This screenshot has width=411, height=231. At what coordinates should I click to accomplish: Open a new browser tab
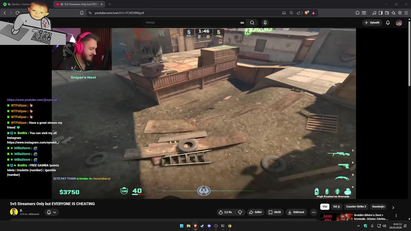coord(109,4)
